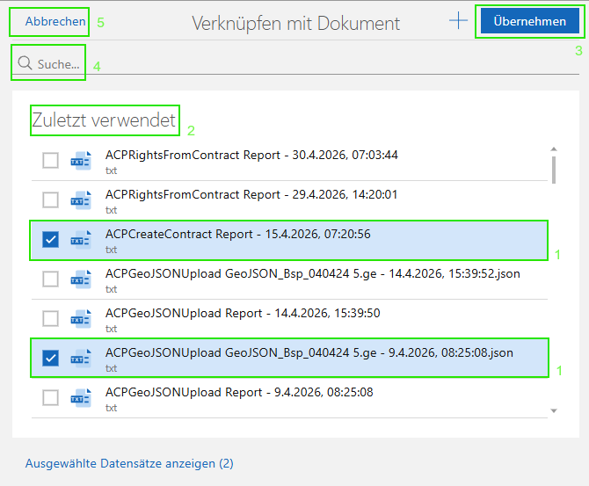
Task: Click the Zuletzt verwendet heading
Action: pyautogui.click(x=104, y=120)
